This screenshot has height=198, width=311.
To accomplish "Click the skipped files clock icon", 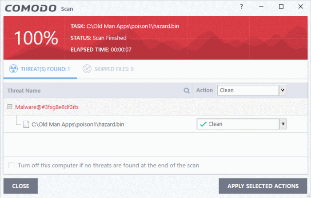I will (87, 69).
